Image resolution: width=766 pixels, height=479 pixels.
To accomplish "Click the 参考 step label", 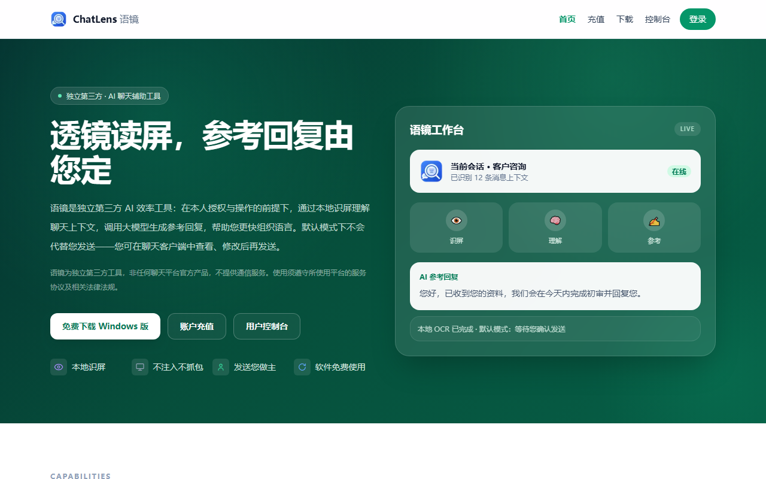I will [x=654, y=241].
